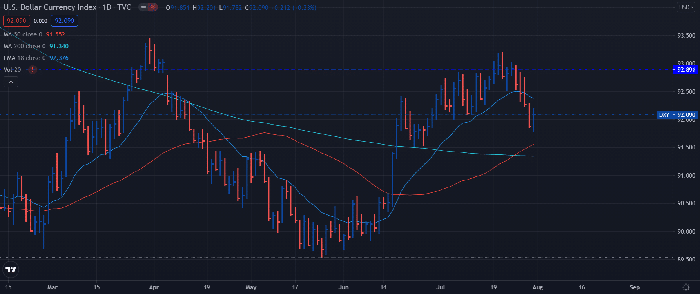Click the 0.000 spread value
Viewport: 700px width, 294px height.
point(41,21)
